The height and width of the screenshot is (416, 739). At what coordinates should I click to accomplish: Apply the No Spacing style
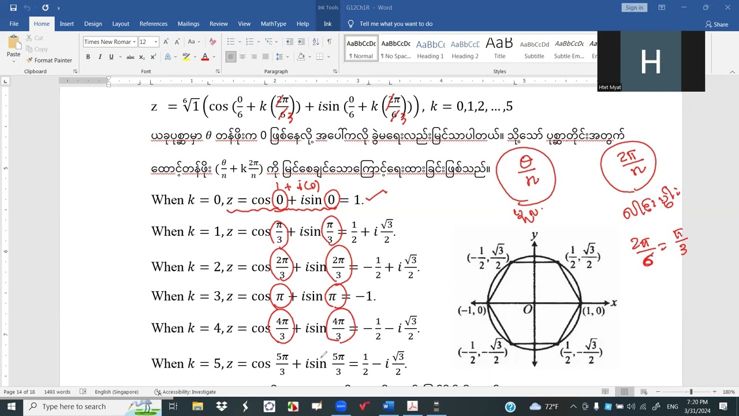395,49
